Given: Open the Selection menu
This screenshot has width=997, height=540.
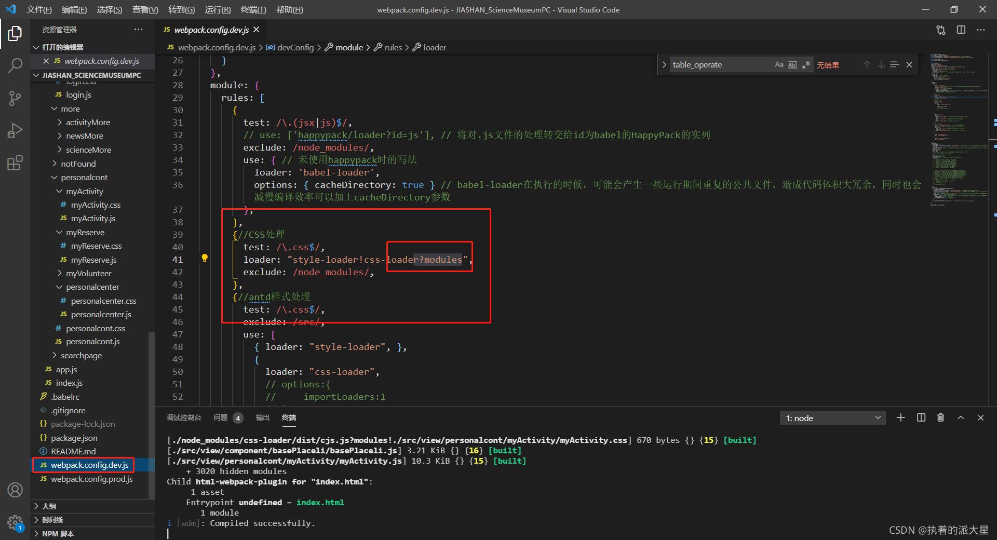Looking at the screenshot, I should [110, 10].
